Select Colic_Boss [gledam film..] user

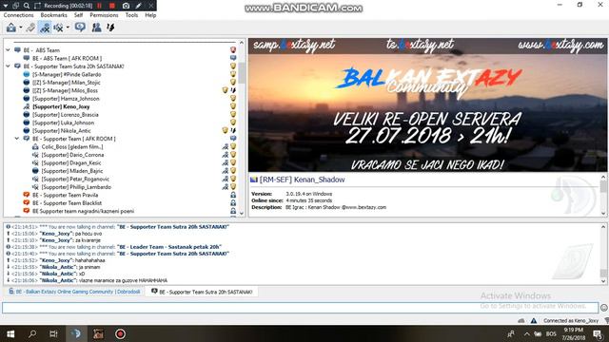pos(72,146)
